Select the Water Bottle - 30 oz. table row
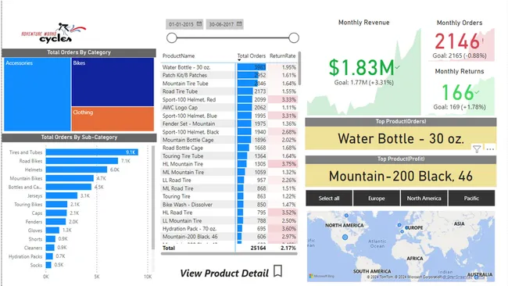The height and width of the screenshot is (286, 508). point(229,67)
